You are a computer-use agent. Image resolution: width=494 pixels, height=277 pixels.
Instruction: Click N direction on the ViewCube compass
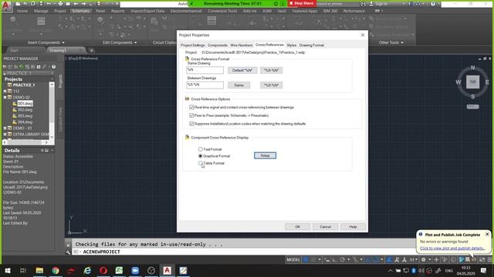tap(472, 68)
